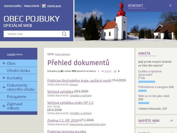Go to next page arrow in pagination
This screenshot has height=133, width=177.
coord(119,71)
